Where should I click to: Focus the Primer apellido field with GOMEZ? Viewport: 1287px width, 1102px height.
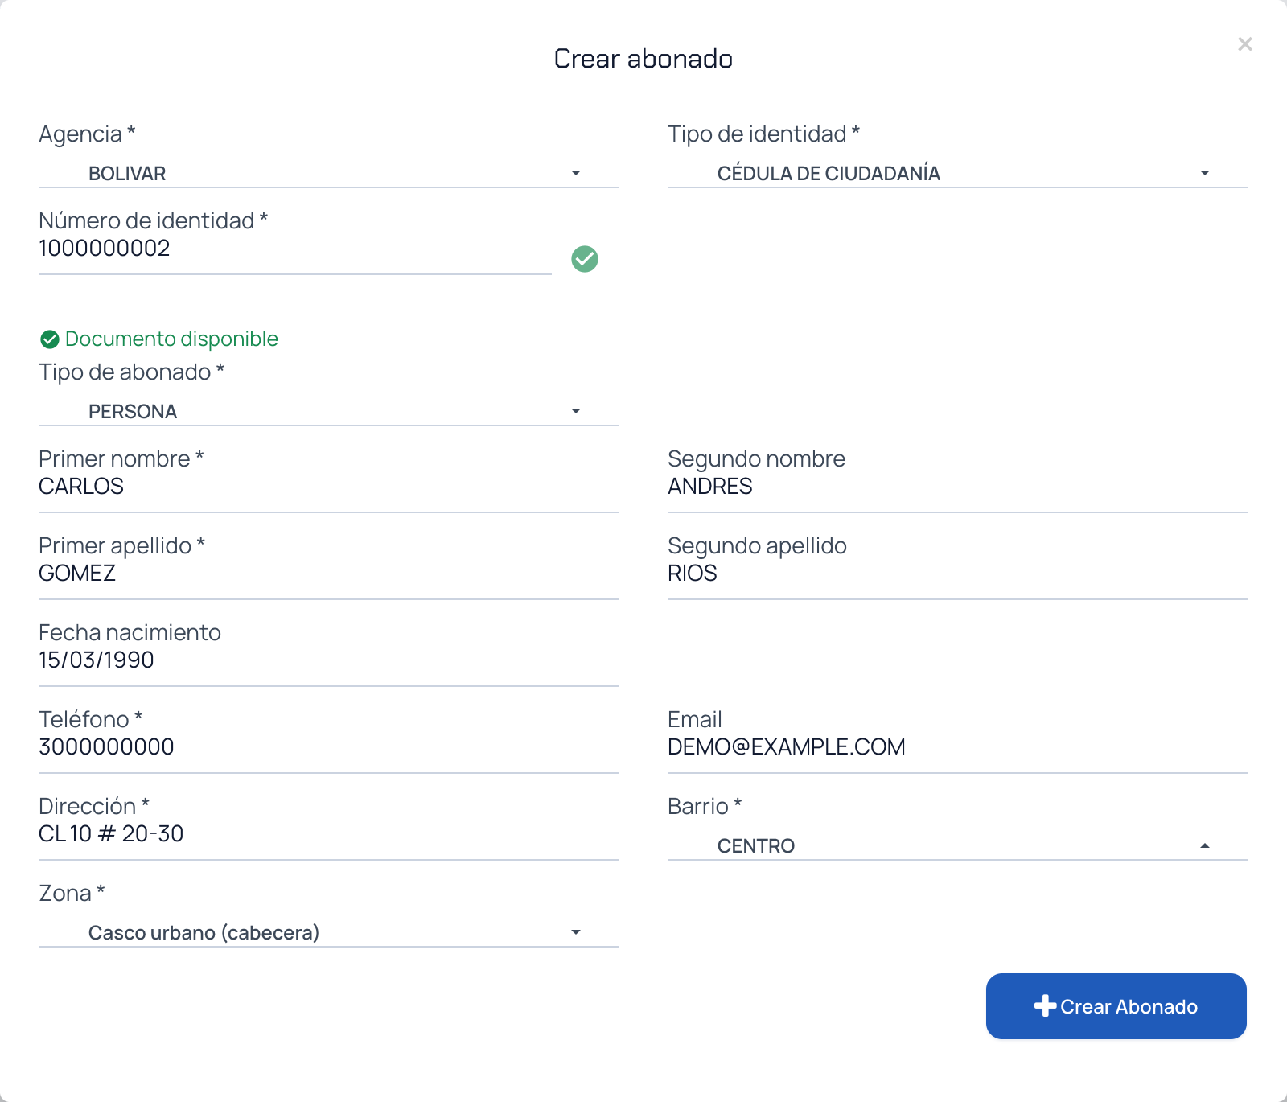tap(329, 574)
